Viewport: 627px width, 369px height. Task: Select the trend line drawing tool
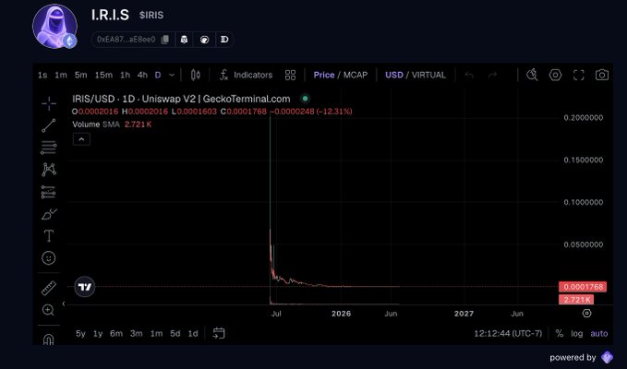point(49,125)
